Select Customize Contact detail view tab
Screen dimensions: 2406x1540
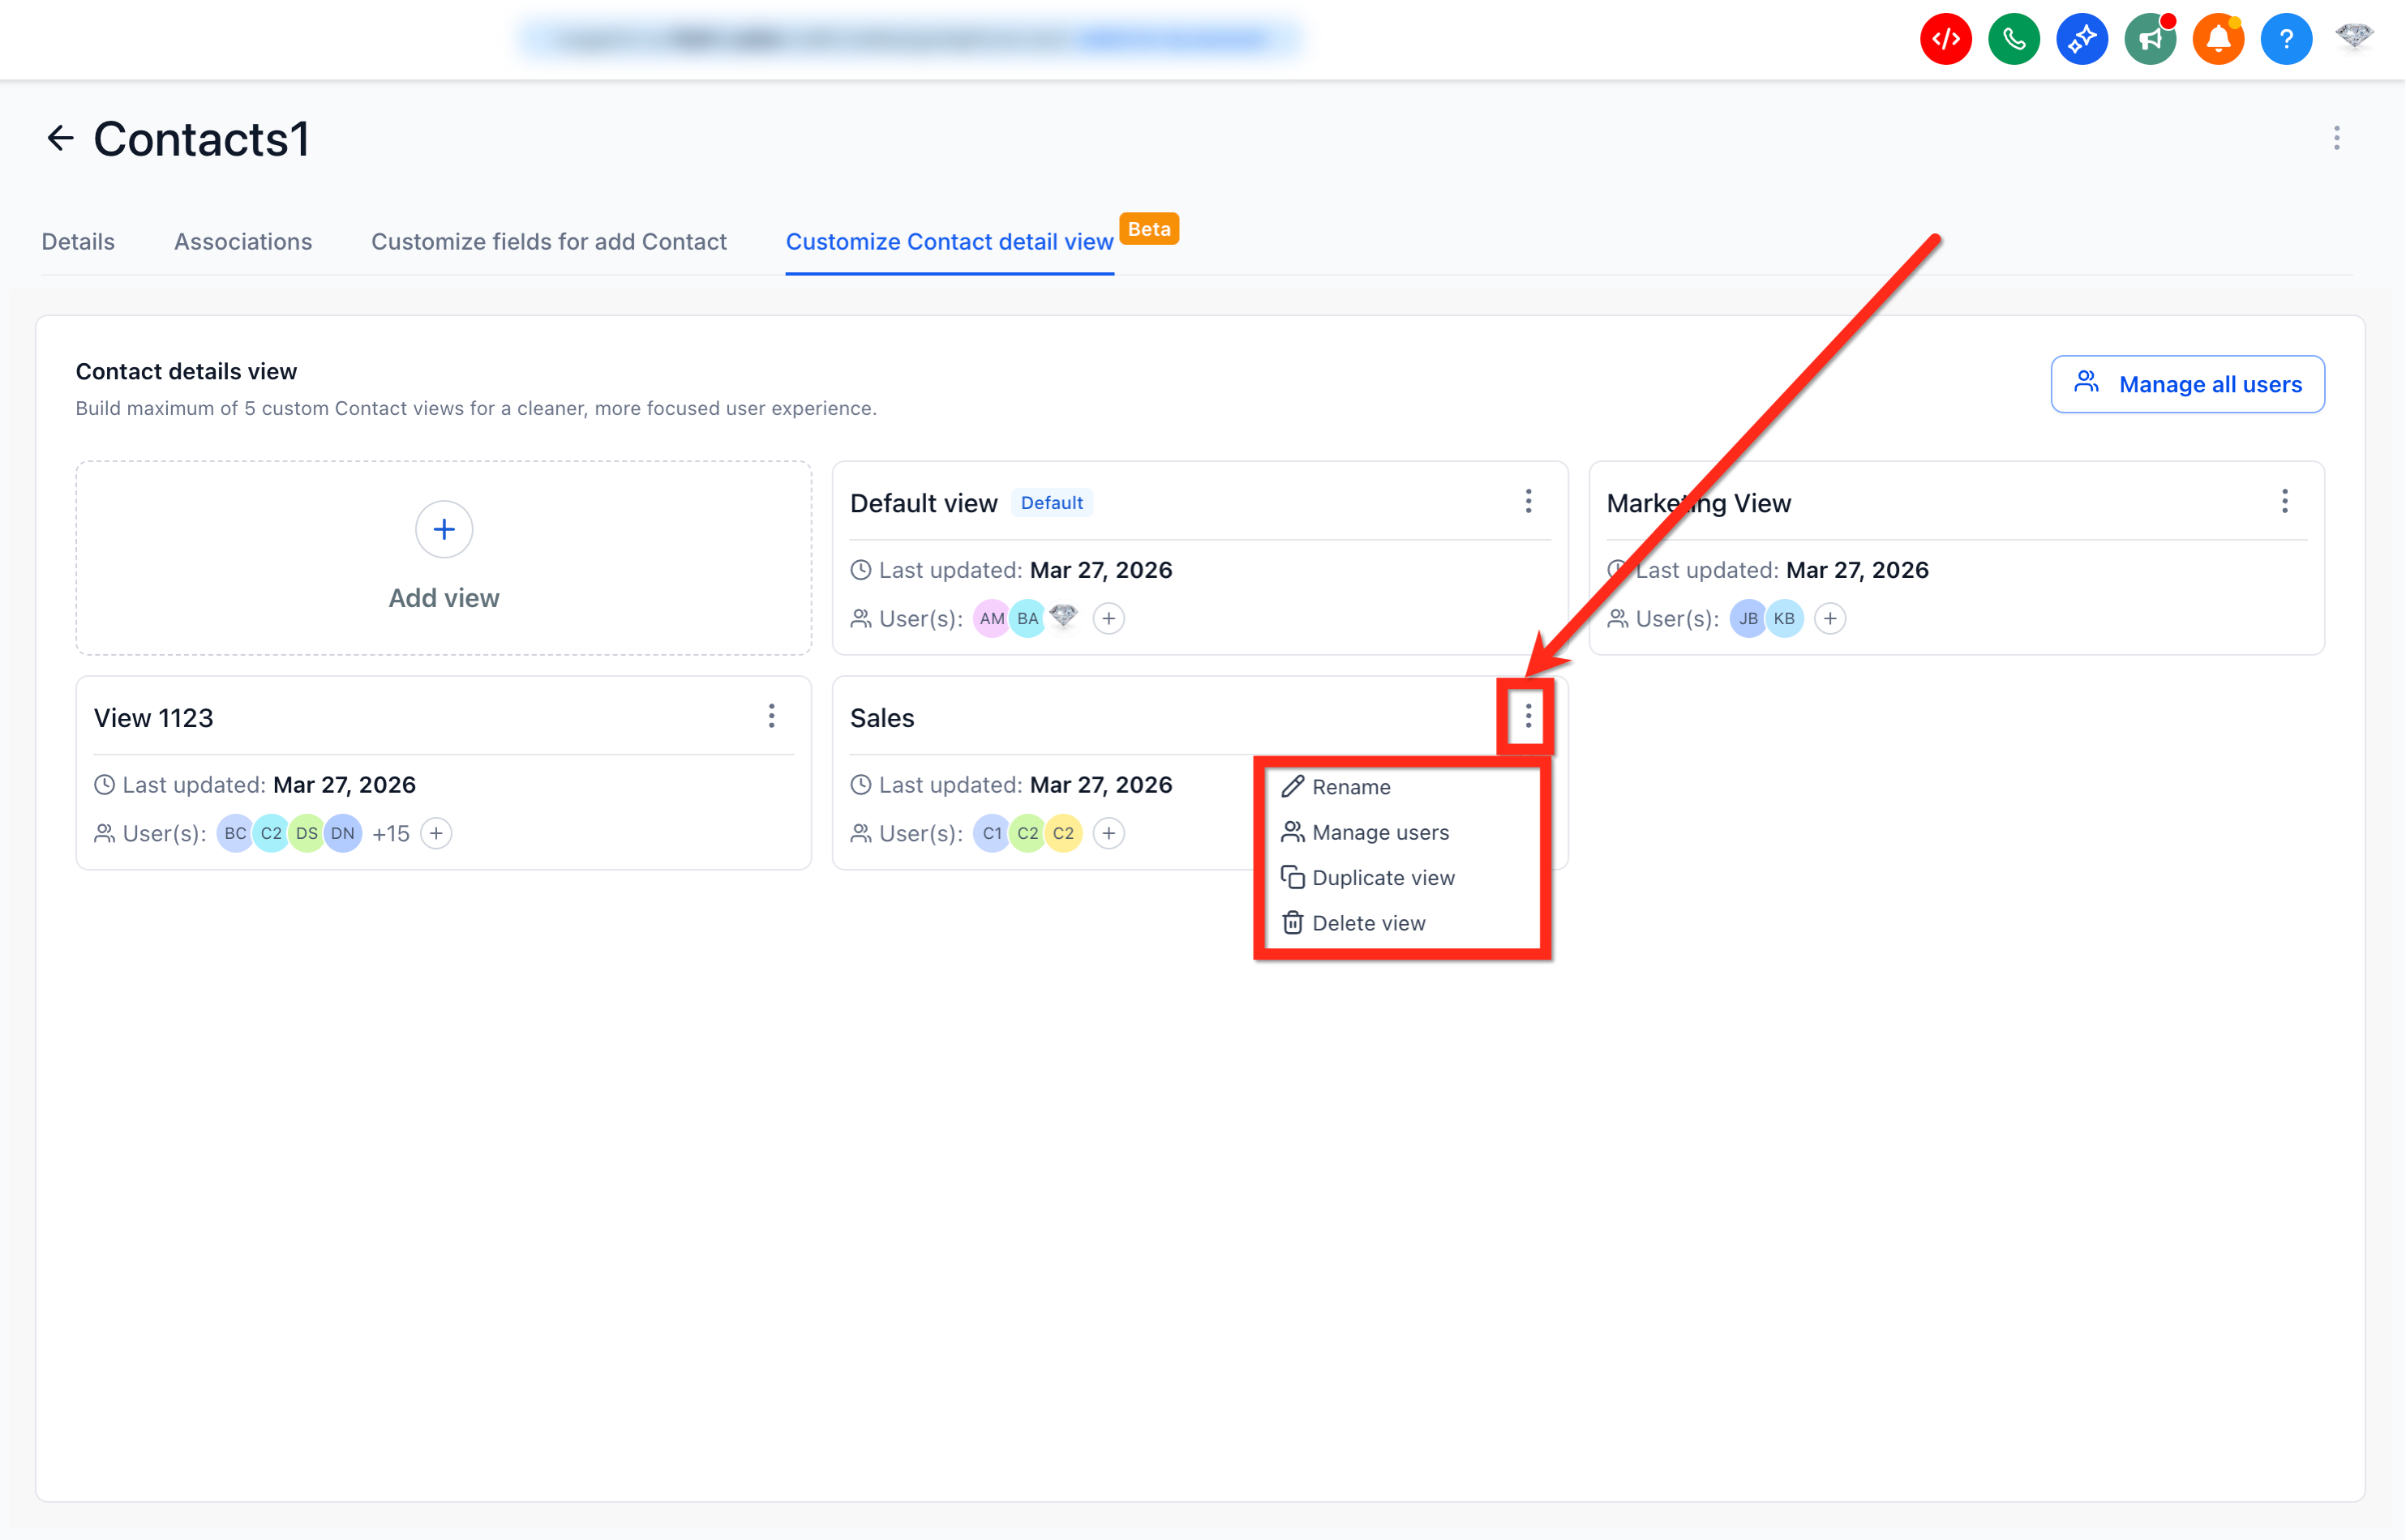coord(950,242)
